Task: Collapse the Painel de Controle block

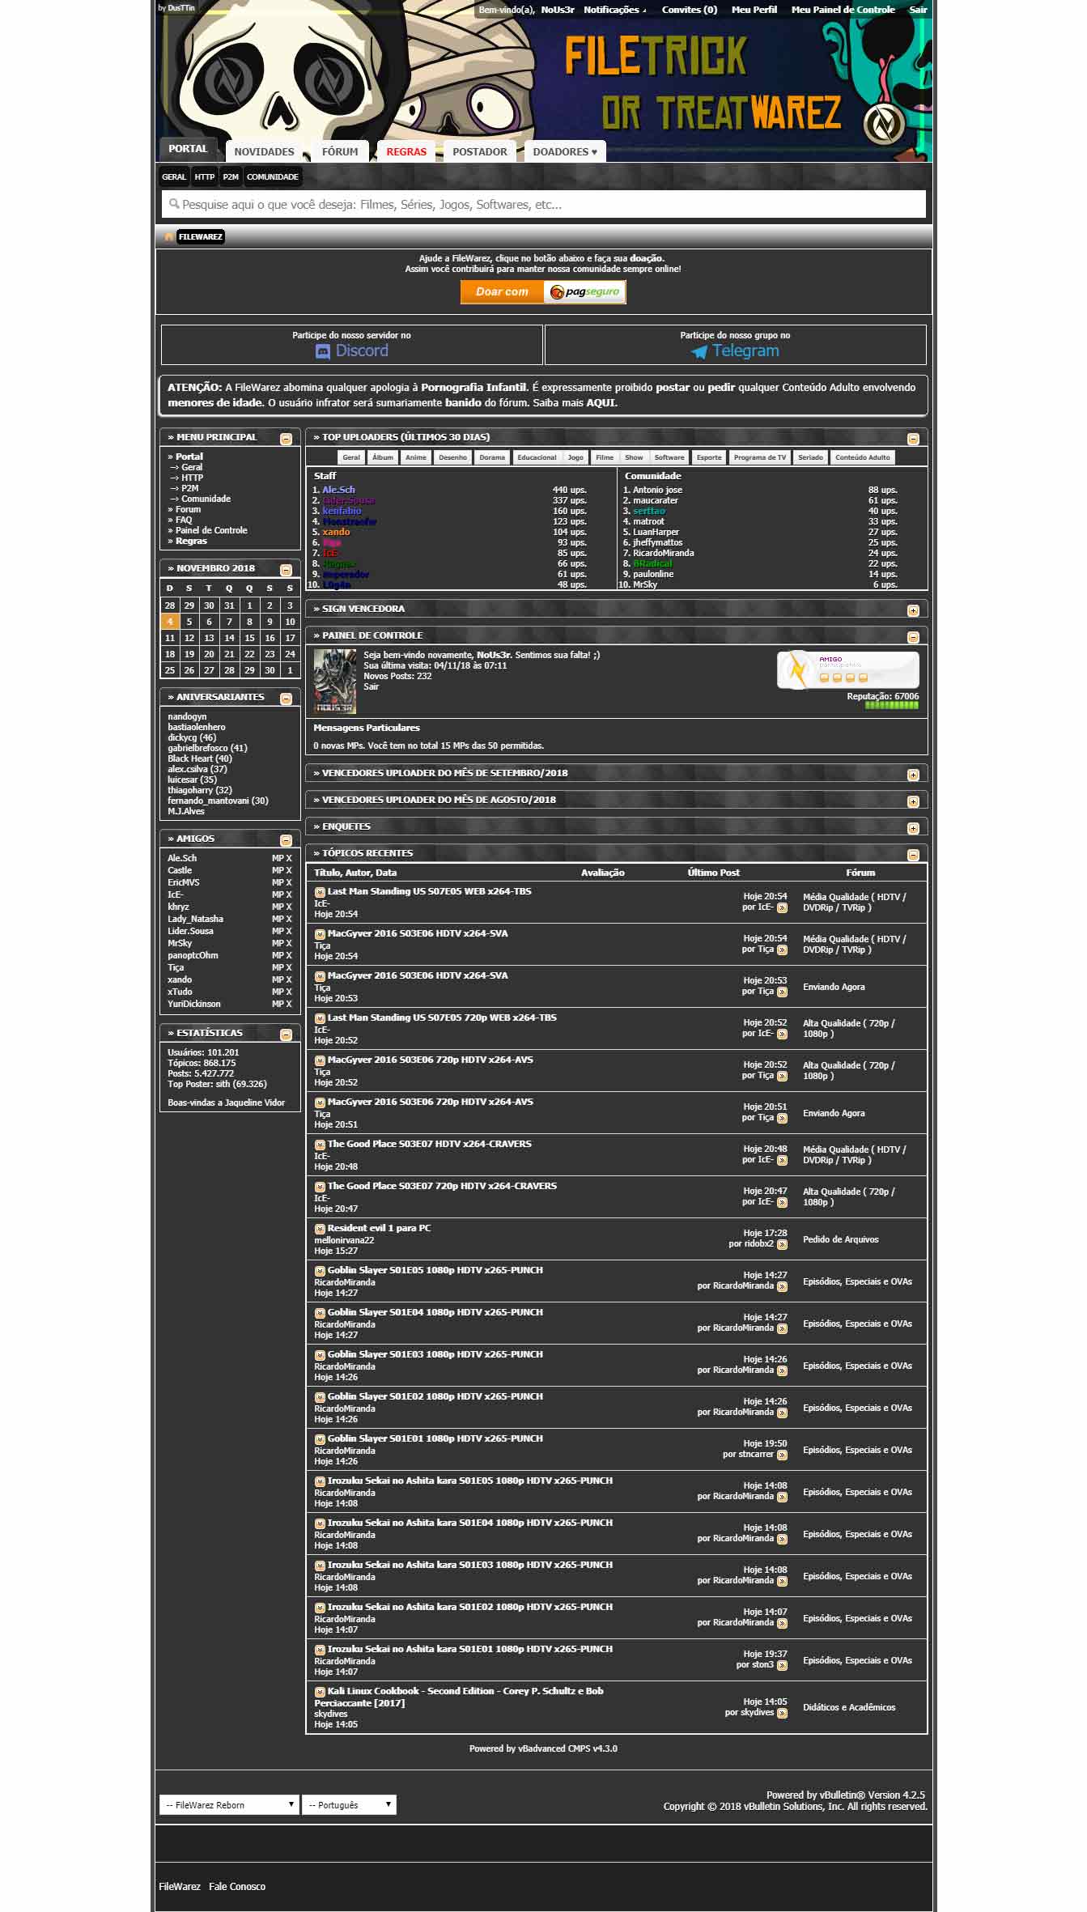Action: pyautogui.click(x=913, y=637)
